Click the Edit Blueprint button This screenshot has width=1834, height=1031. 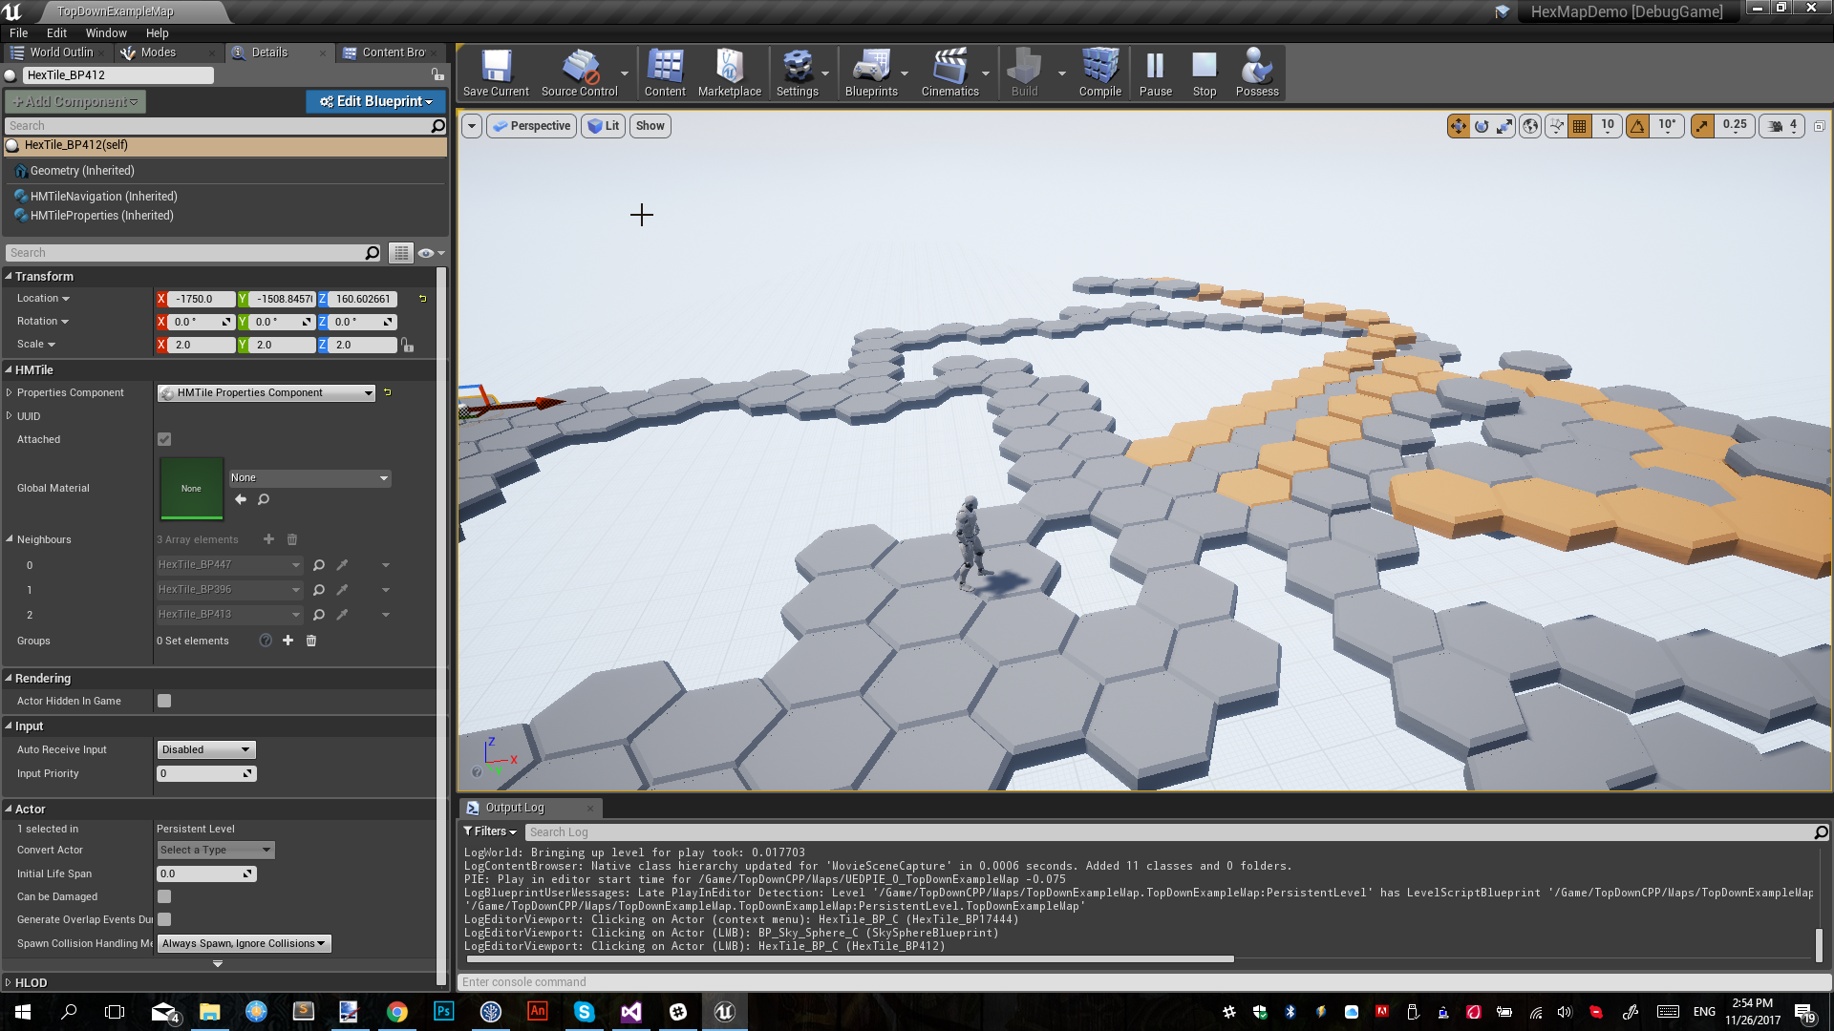(x=375, y=101)
